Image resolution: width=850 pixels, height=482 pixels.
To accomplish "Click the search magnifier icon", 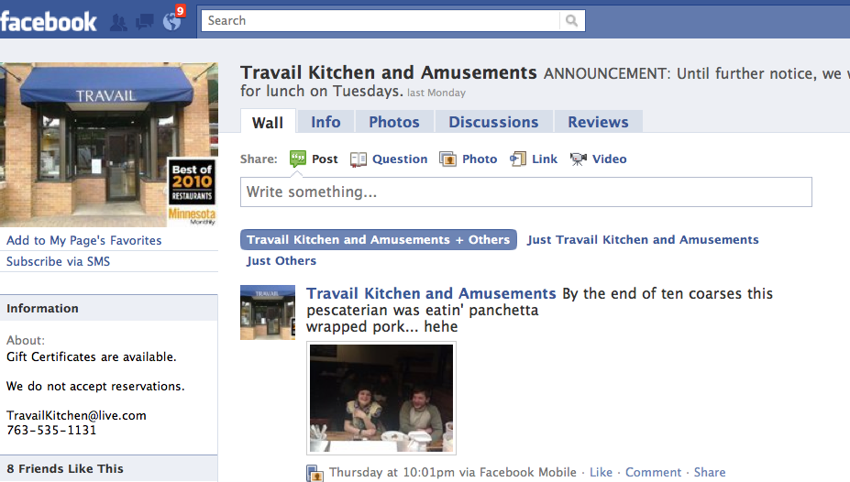I will 571,20.
